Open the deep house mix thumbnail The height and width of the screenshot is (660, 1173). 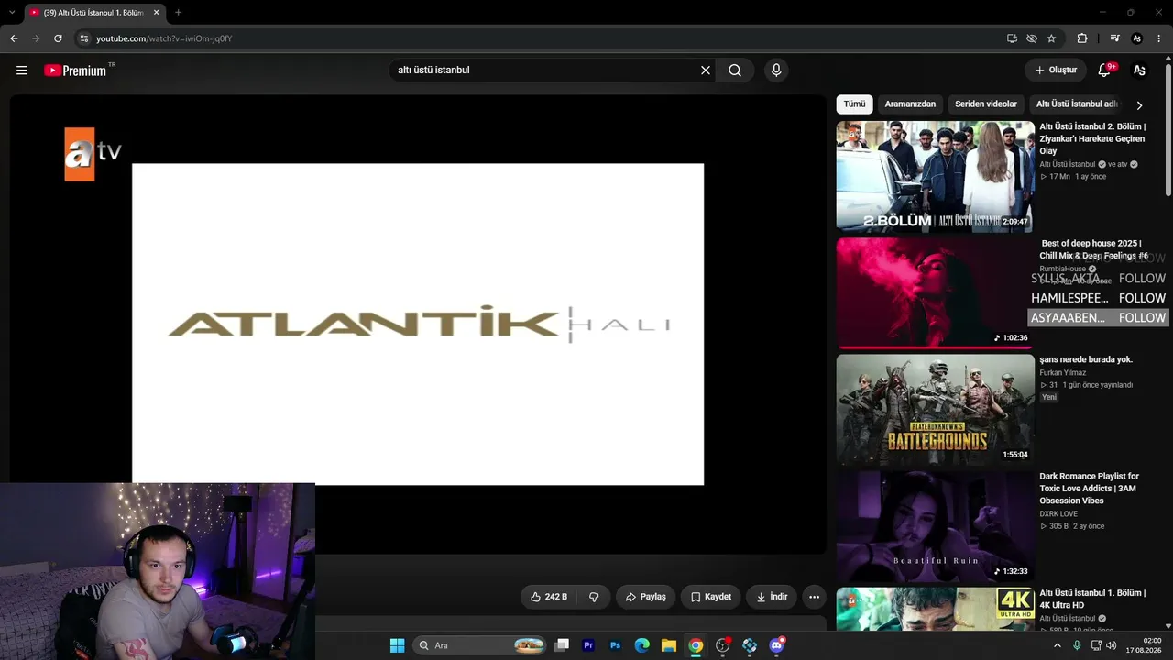point(935,293)
